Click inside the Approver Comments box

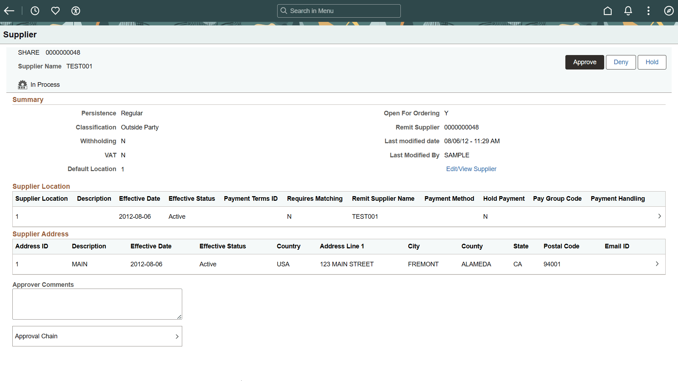97,304
